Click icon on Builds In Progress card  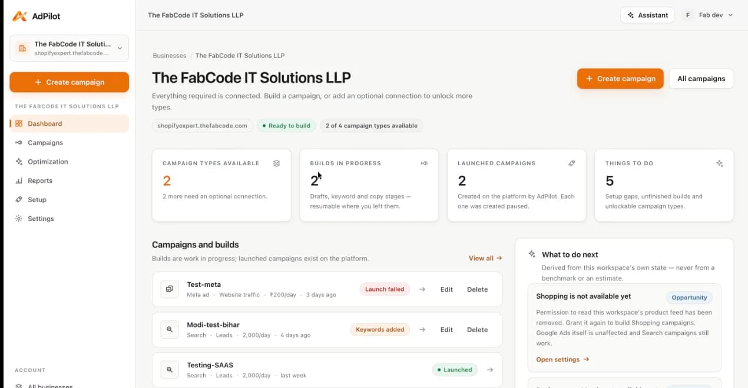point(424,163)
